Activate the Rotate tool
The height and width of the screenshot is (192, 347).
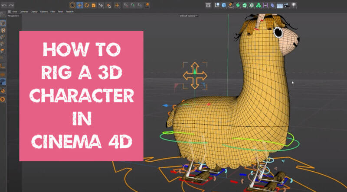pyautogui.click(x=87, y=5)
